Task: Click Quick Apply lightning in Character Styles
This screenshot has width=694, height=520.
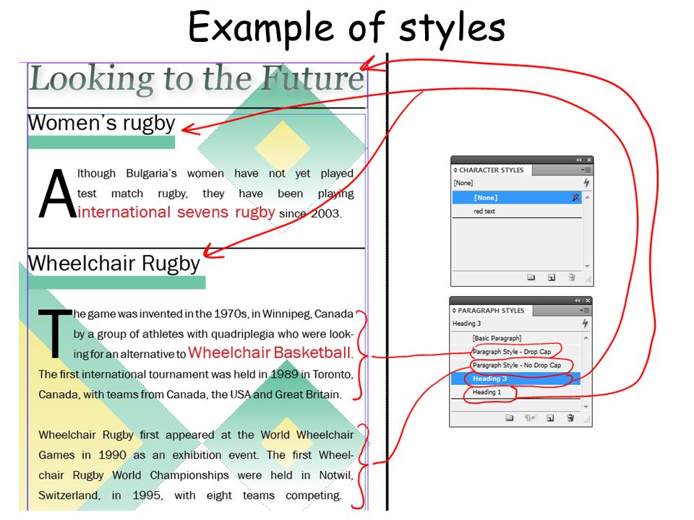Action: [586, 183]
